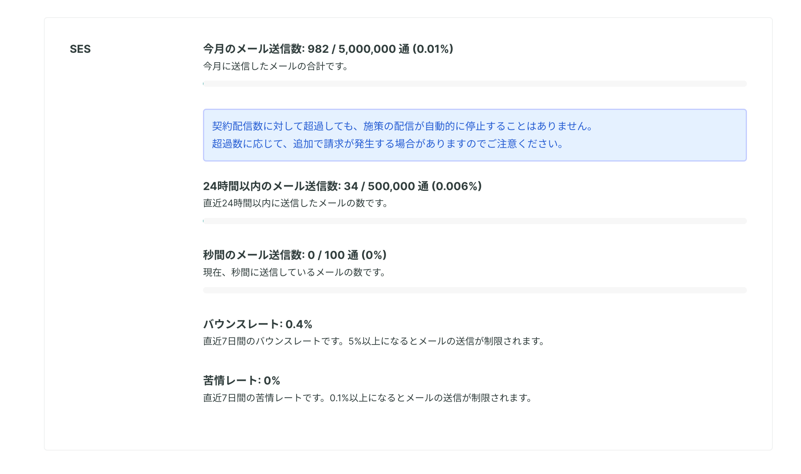Click the per-second send progress bar
This screenshot has height=474, width=801.
click(475, 290)
